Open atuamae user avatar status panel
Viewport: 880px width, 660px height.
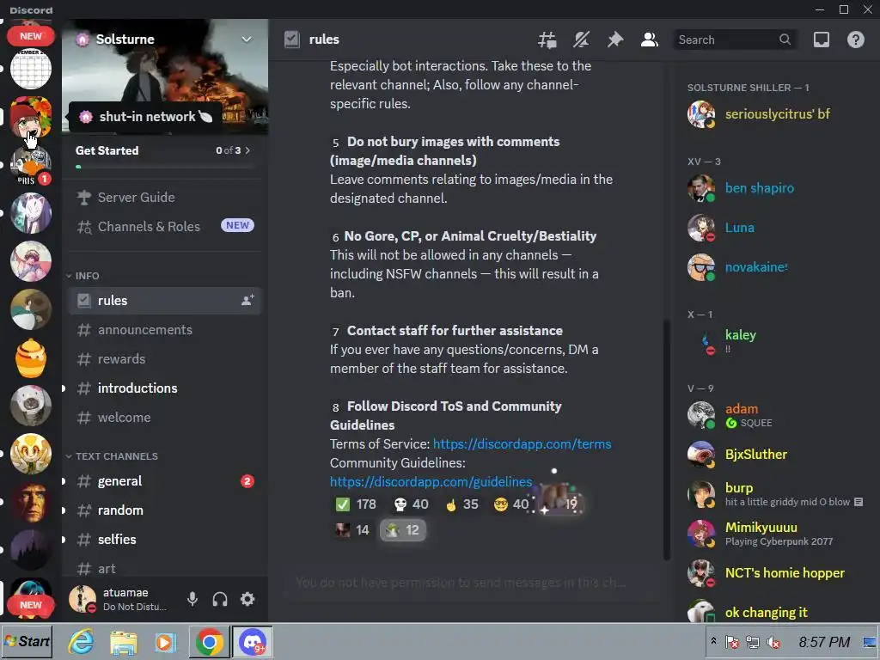[82, 599]
